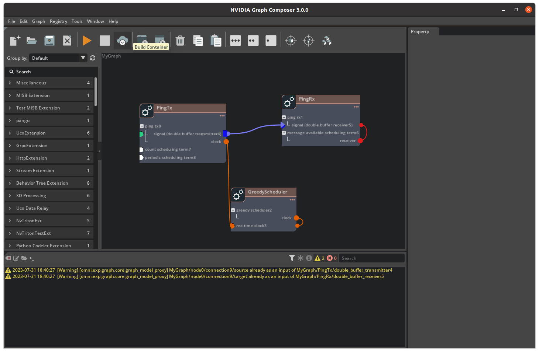The image size is (539, 352).
Task: Expand the GrpcExtension group
Action: tap(10, 146)
